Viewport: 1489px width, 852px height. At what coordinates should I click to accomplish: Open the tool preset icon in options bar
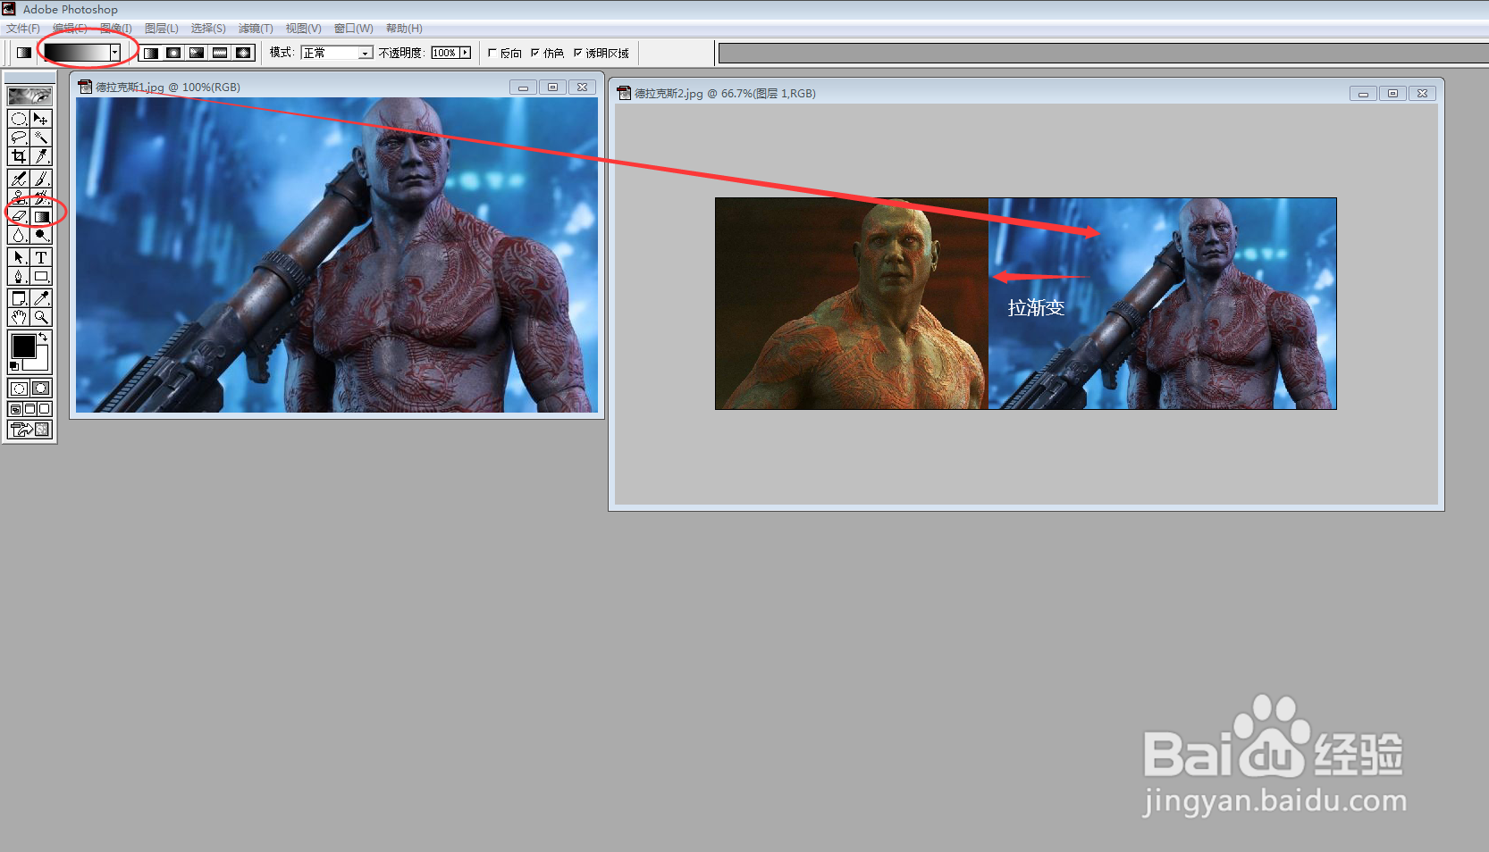[x=24, y=53]
